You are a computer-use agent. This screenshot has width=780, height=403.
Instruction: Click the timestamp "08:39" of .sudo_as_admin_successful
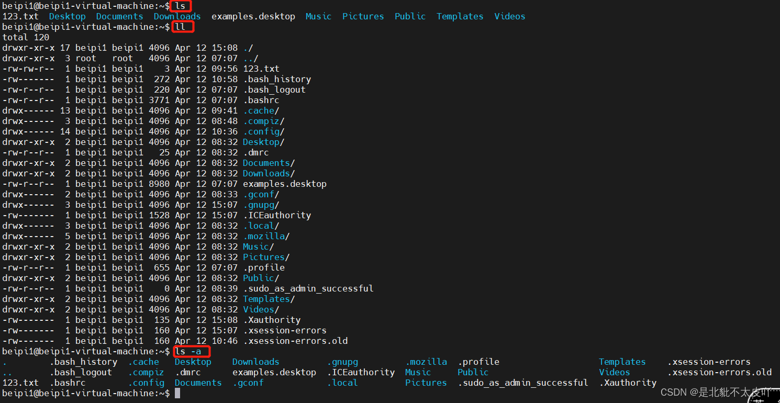(x=225, y=288)
